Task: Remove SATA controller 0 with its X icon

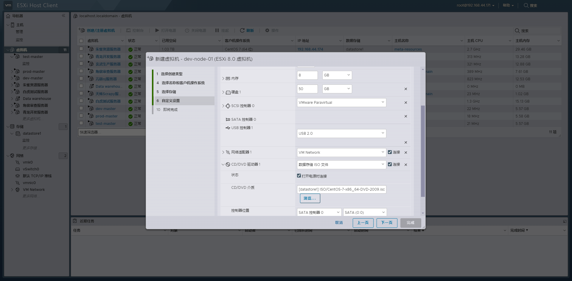Action: 405,116
